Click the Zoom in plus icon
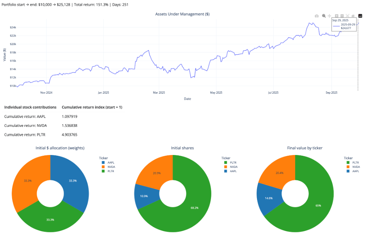Screen dimensions: 365x235 (x=337, y=16)
